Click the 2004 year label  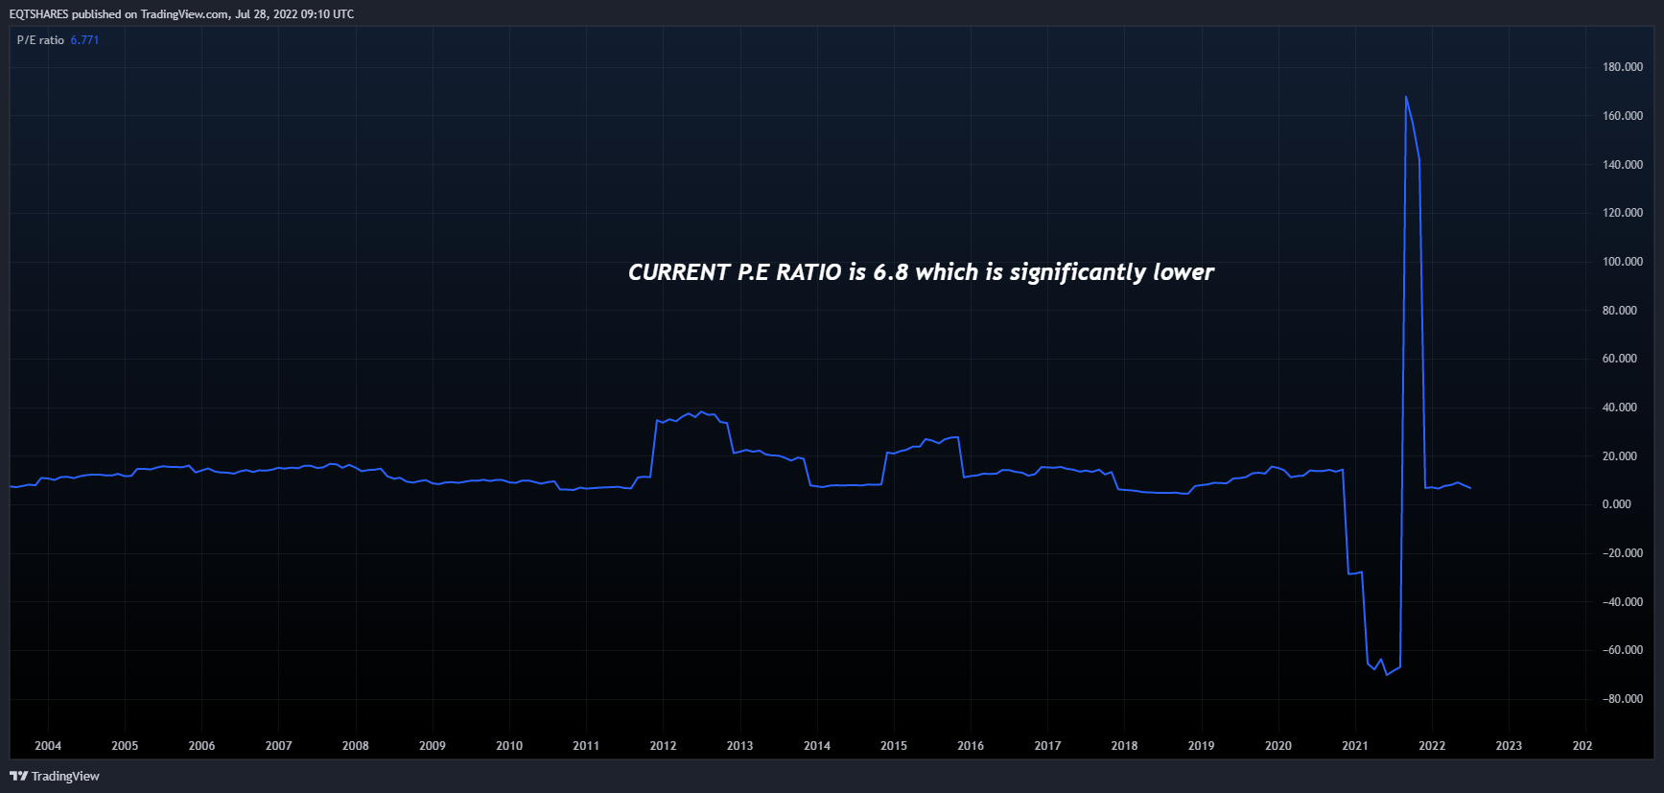48,746
